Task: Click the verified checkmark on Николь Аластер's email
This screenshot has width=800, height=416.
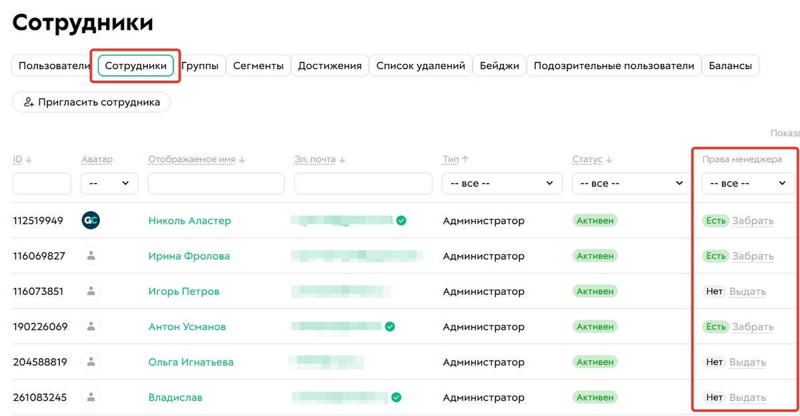Action: (401, 220)
